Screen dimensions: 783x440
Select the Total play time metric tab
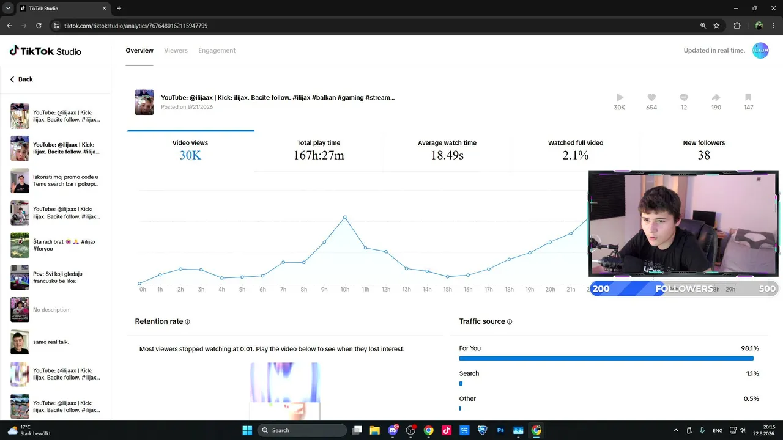coord(319,150)
